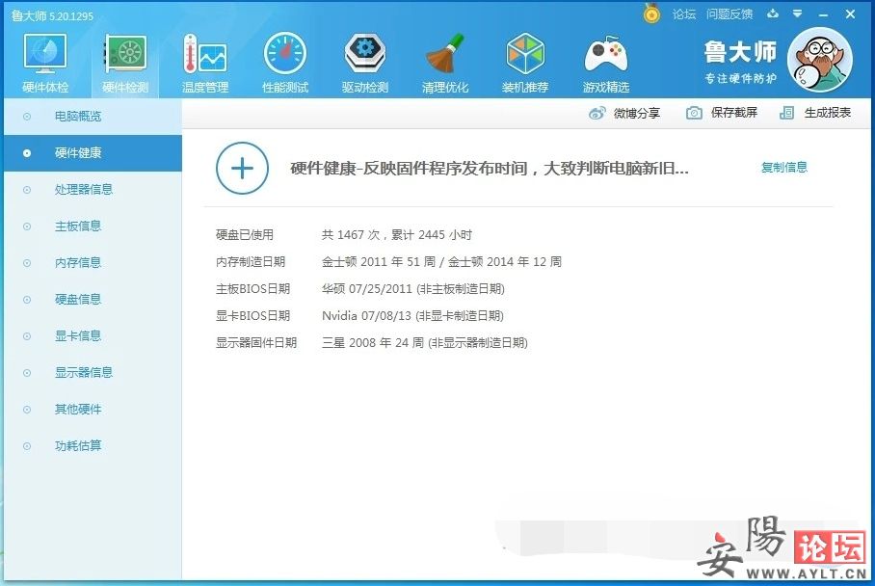875x586 pixels.
Task: Minimize the 鲁大师 window
Action: tap(823, 14)
